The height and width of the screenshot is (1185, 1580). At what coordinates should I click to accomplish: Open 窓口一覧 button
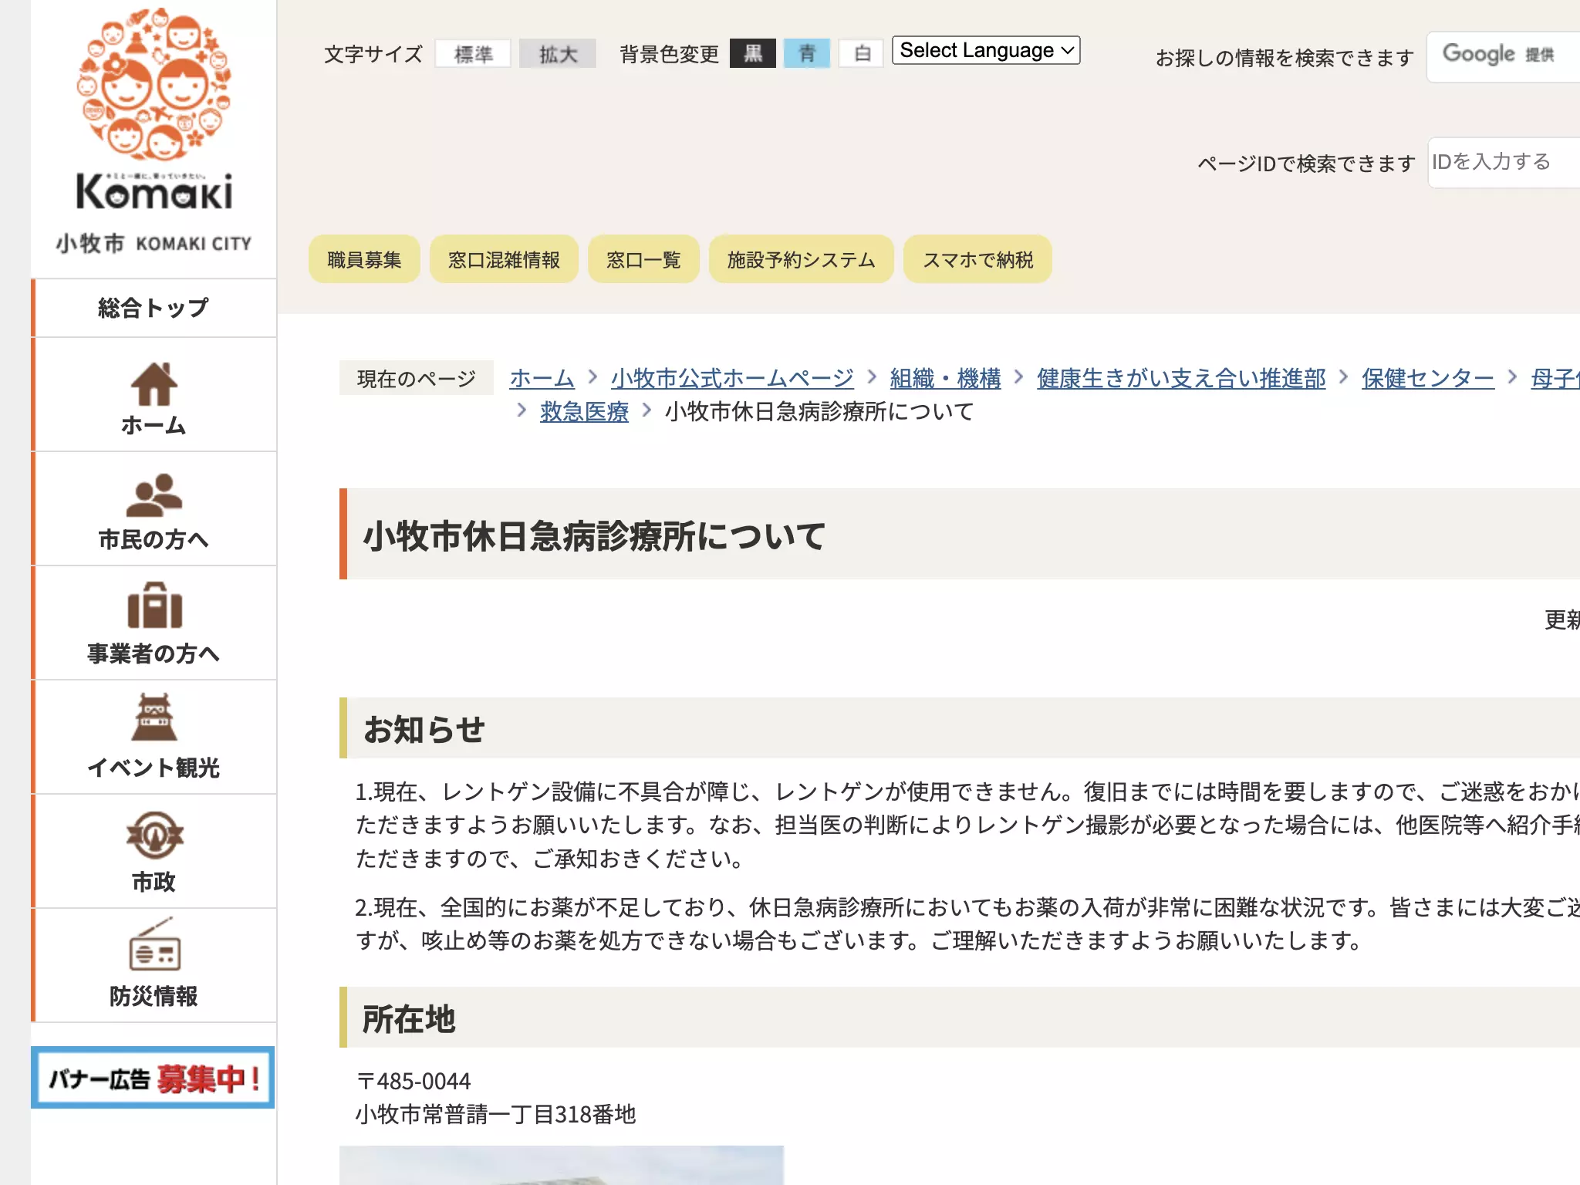click(x=643, y=259)
